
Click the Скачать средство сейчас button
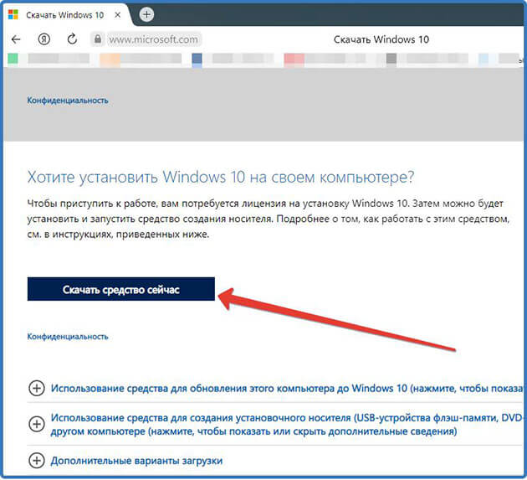[x=121, y=289]
